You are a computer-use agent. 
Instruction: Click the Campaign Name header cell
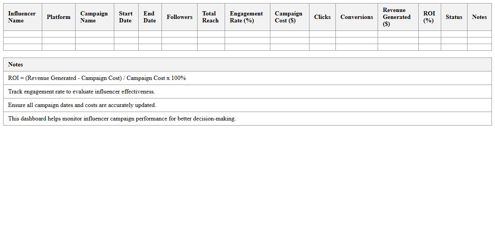[94, 17]
